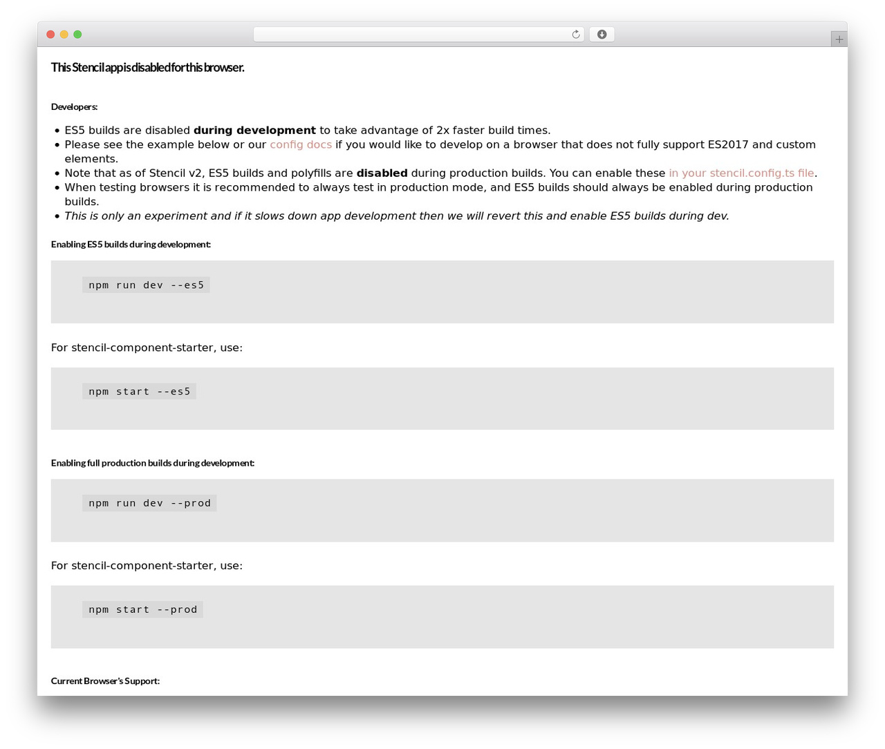The image size is (885, 749).
Task: Close the window with red button
Action: click(50, 35)
